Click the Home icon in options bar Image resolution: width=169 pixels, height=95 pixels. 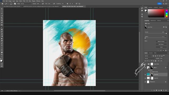tap(2, 4)
